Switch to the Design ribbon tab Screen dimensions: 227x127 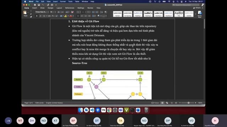coord(50,8)
